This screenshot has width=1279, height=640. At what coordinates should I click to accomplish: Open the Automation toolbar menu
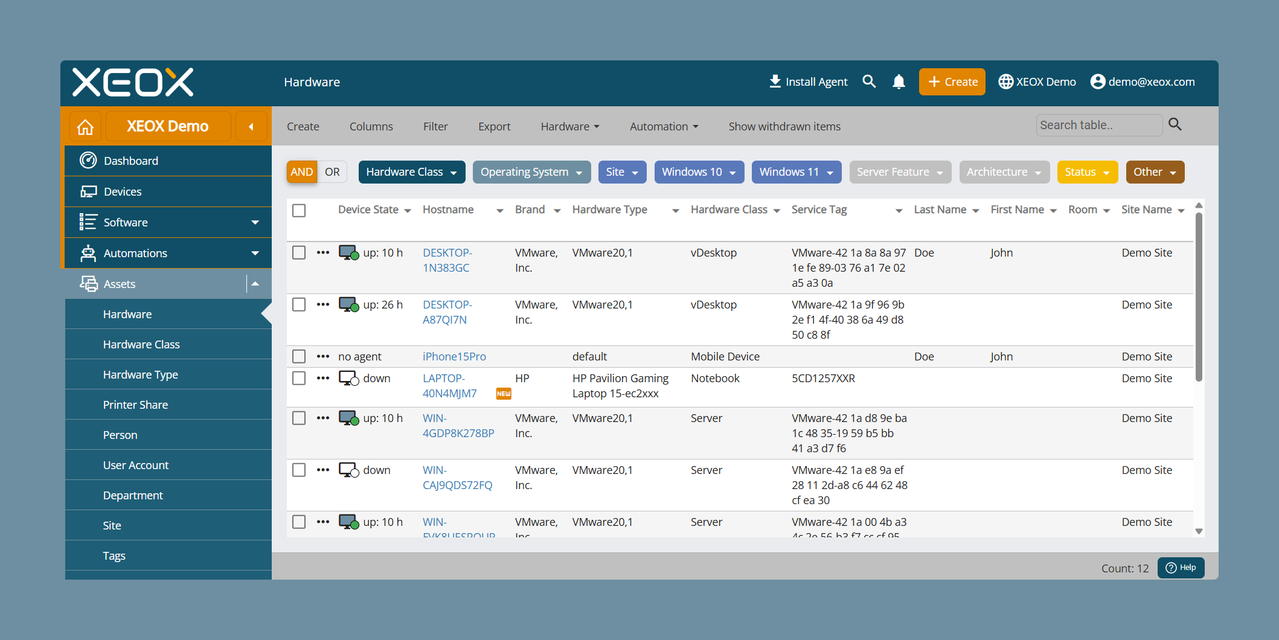pos(664,126)
